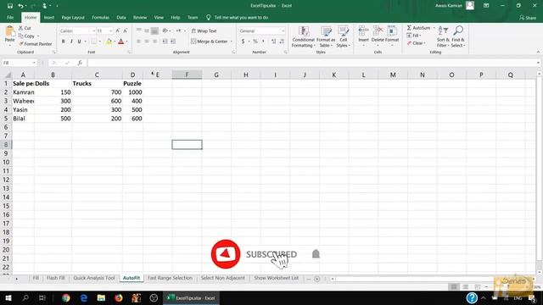Open File Explorer from the taskbar
The image size is (543, 305).
101,297
